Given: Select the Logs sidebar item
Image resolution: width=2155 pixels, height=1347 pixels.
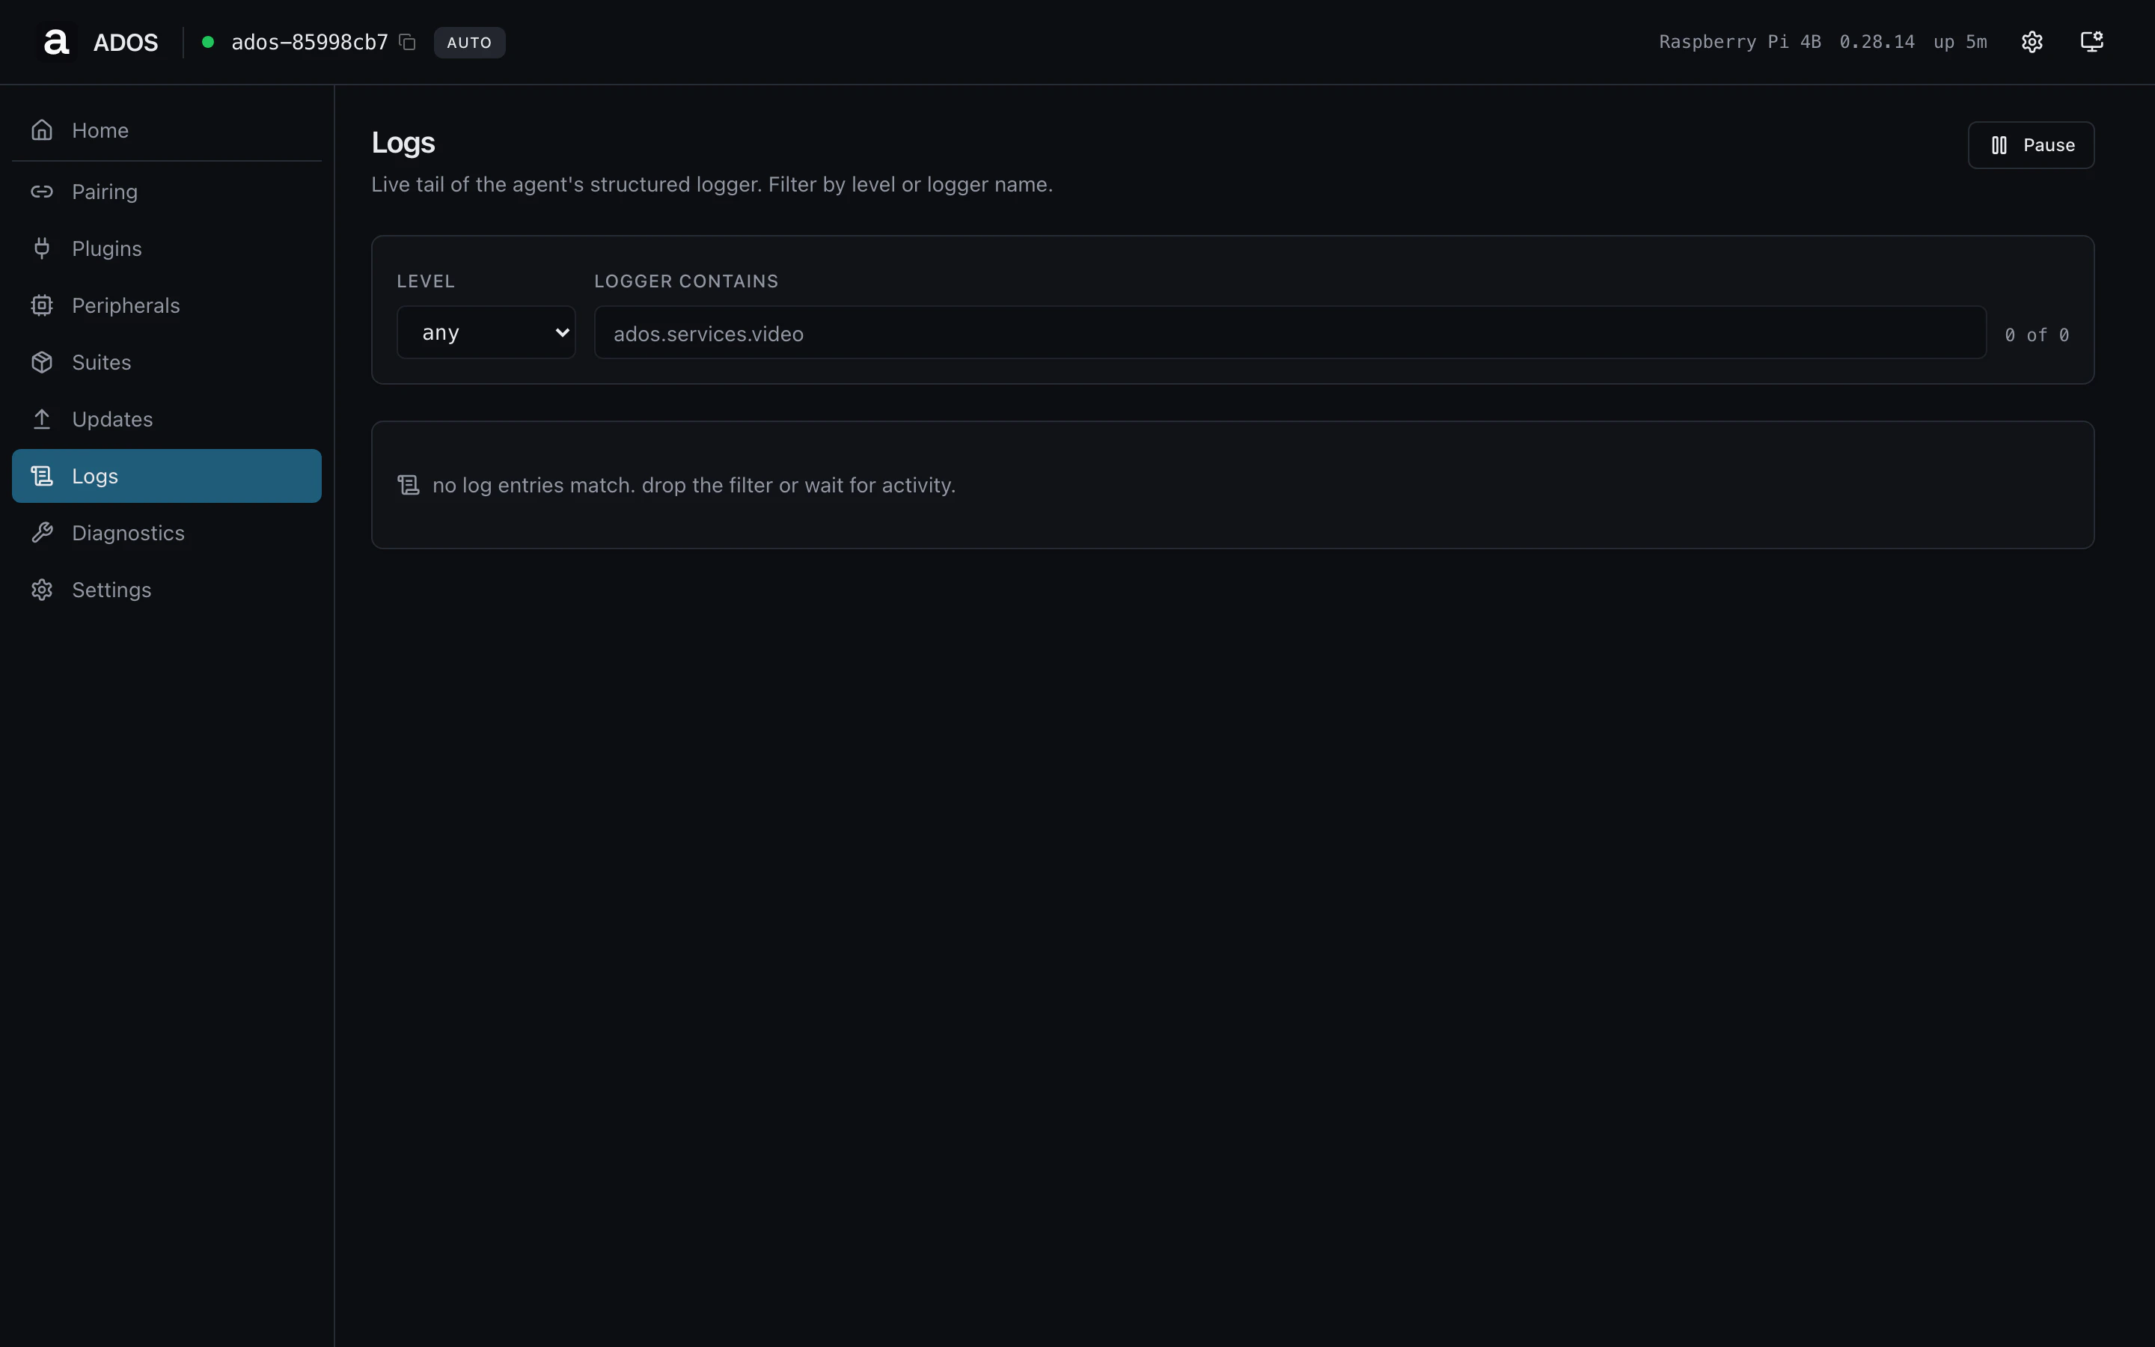Looking at the screenshot, I should [167, 476].
